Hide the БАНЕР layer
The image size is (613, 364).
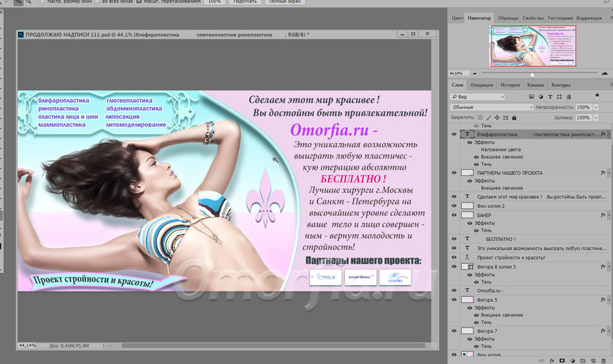454,215
